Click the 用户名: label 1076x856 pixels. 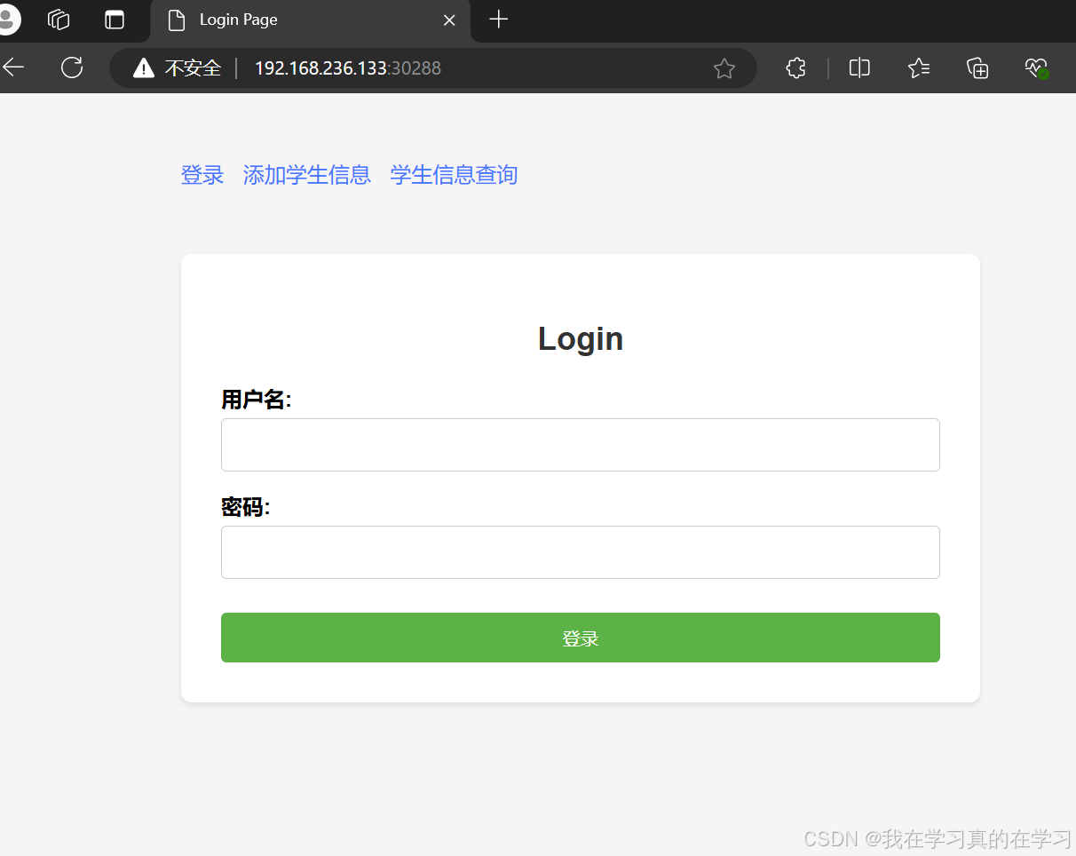click(x=257, y=400)
